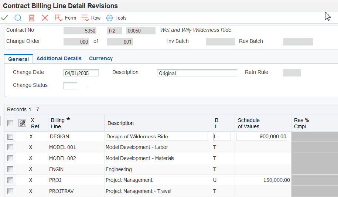338x197 pixels.
Task: Click the Find magnifier icon
Action: 18,18
